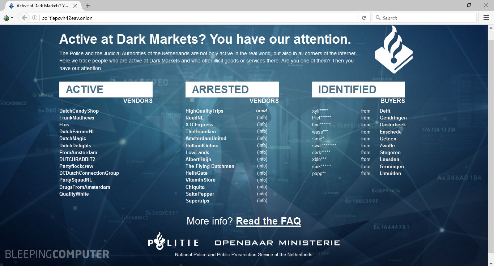Viewport: 494px width, 266px height.
Task: Click active vendor DCDutchConnectionGroup
Action: (x=89, y=173)
